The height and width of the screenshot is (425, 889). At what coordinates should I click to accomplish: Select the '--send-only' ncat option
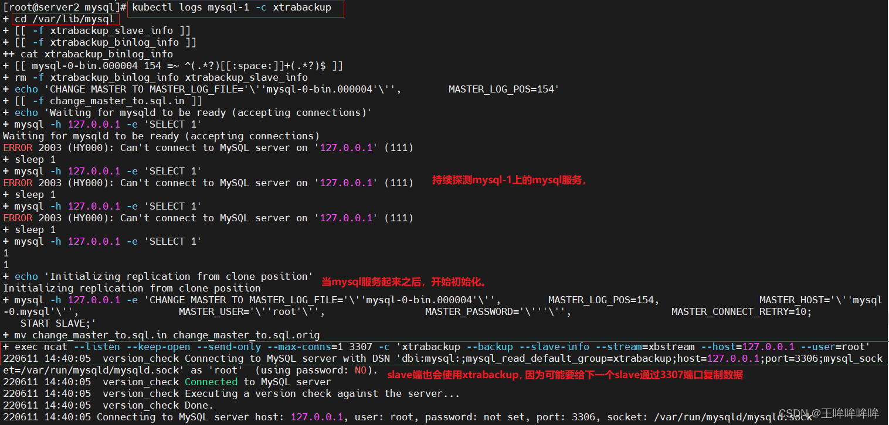pyautogui.click(x=229, y=347)
